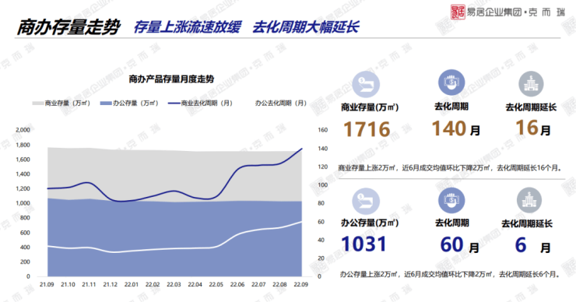This screenshot has width=576, height=302.
Task: Toggle the 办公去化周期 legend entry
Action: [x=281, y=104]
